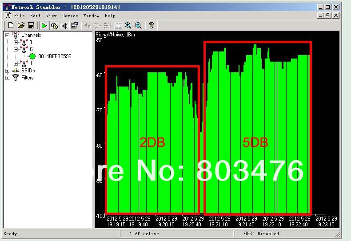Select the SSIDs label in tree

pos(28,71)
